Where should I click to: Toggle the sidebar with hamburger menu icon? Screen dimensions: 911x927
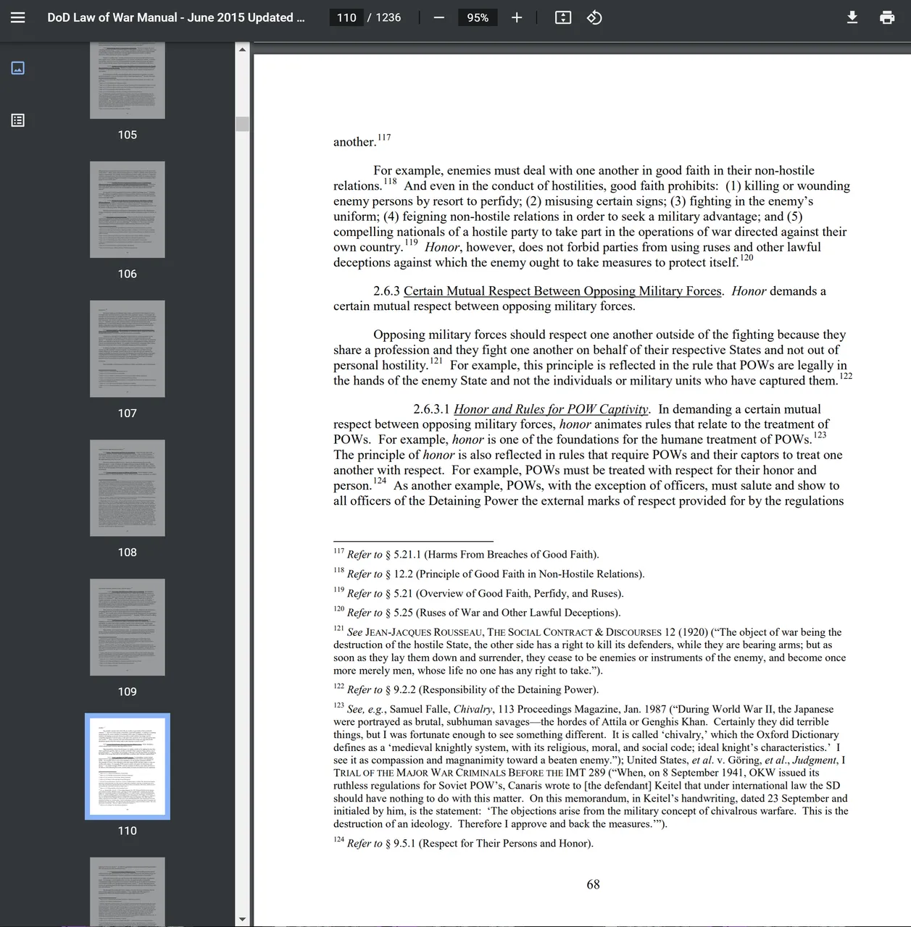pyautogui.click(x=18, y=17)
